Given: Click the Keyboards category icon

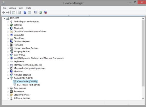Looking at the screenshot, I should (x=11, y=61).
